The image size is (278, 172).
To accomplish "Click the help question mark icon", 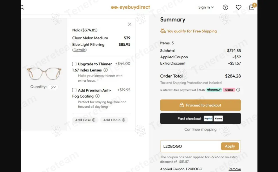I will (225, 8).
